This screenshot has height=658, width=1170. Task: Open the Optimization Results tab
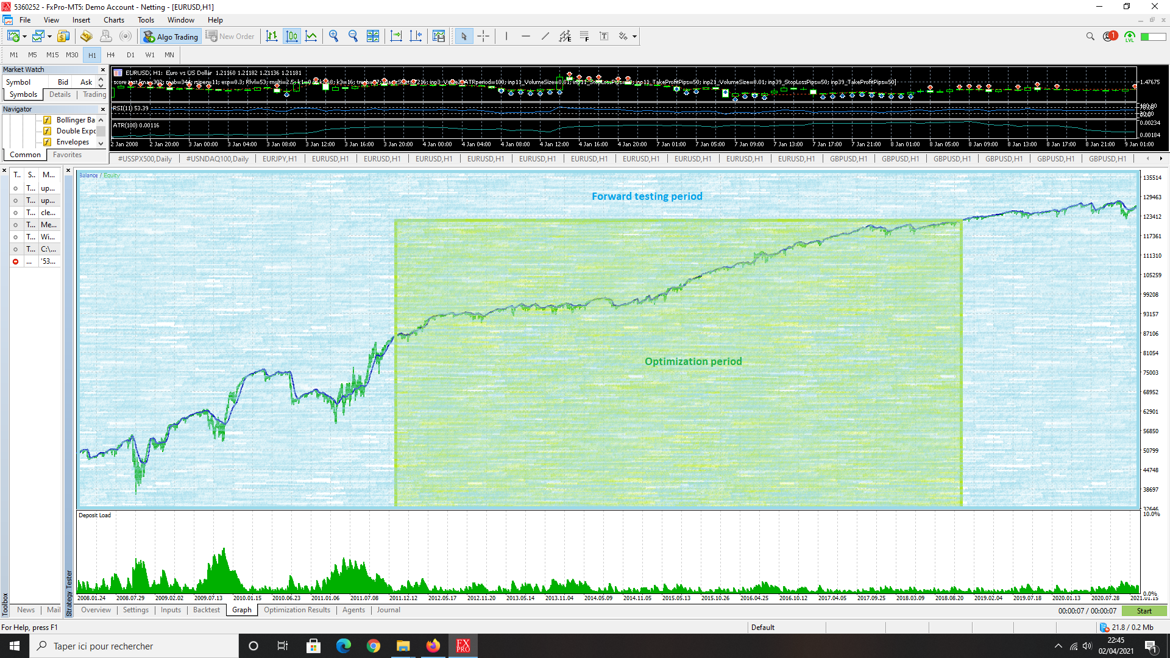297,610
